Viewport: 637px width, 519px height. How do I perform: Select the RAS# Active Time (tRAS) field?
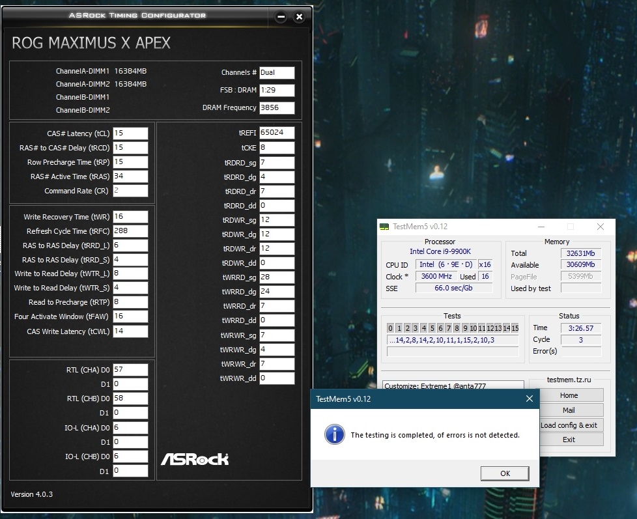[x=130, y=176]
